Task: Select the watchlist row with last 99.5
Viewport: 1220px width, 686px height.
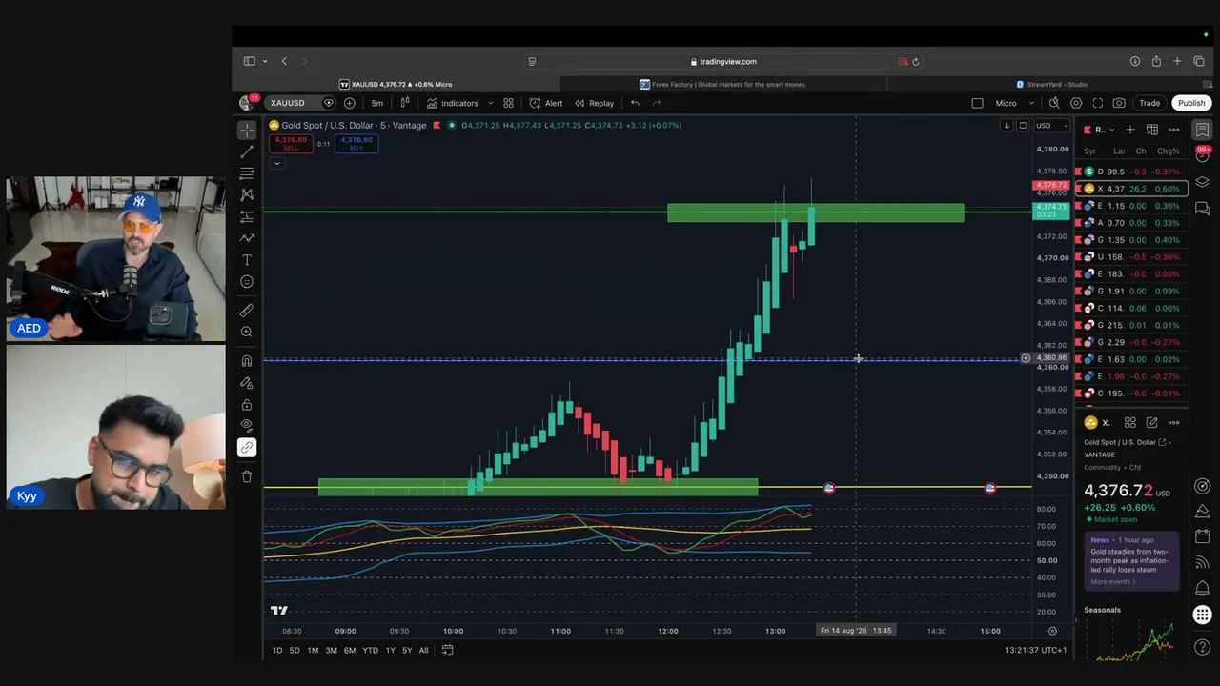Action: click(x=1132, y=171)
